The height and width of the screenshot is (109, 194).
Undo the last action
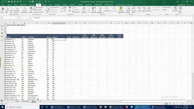[x=21, y=2]
